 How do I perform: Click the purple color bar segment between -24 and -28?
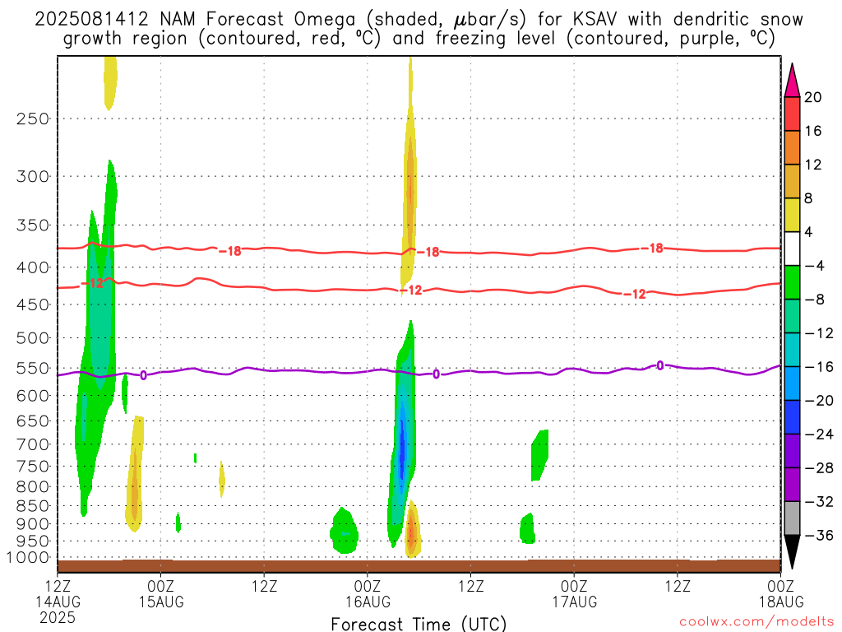tap(792, 451)
